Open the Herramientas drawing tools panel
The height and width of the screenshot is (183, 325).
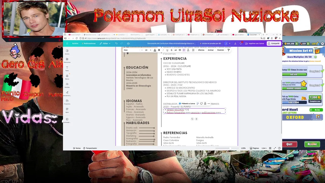[x=67, y=93]
